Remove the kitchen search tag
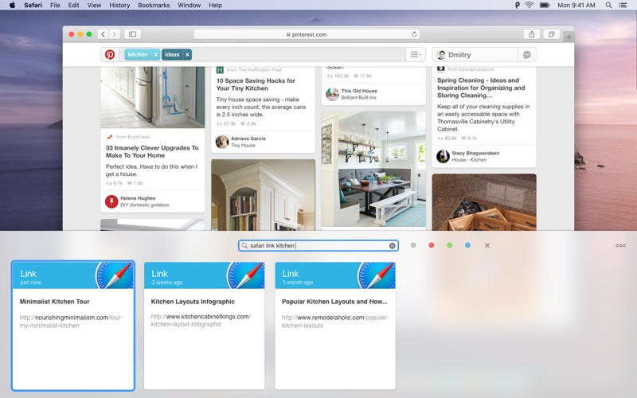The width and height of the screenshot is (637, 398). pos(155,54)
